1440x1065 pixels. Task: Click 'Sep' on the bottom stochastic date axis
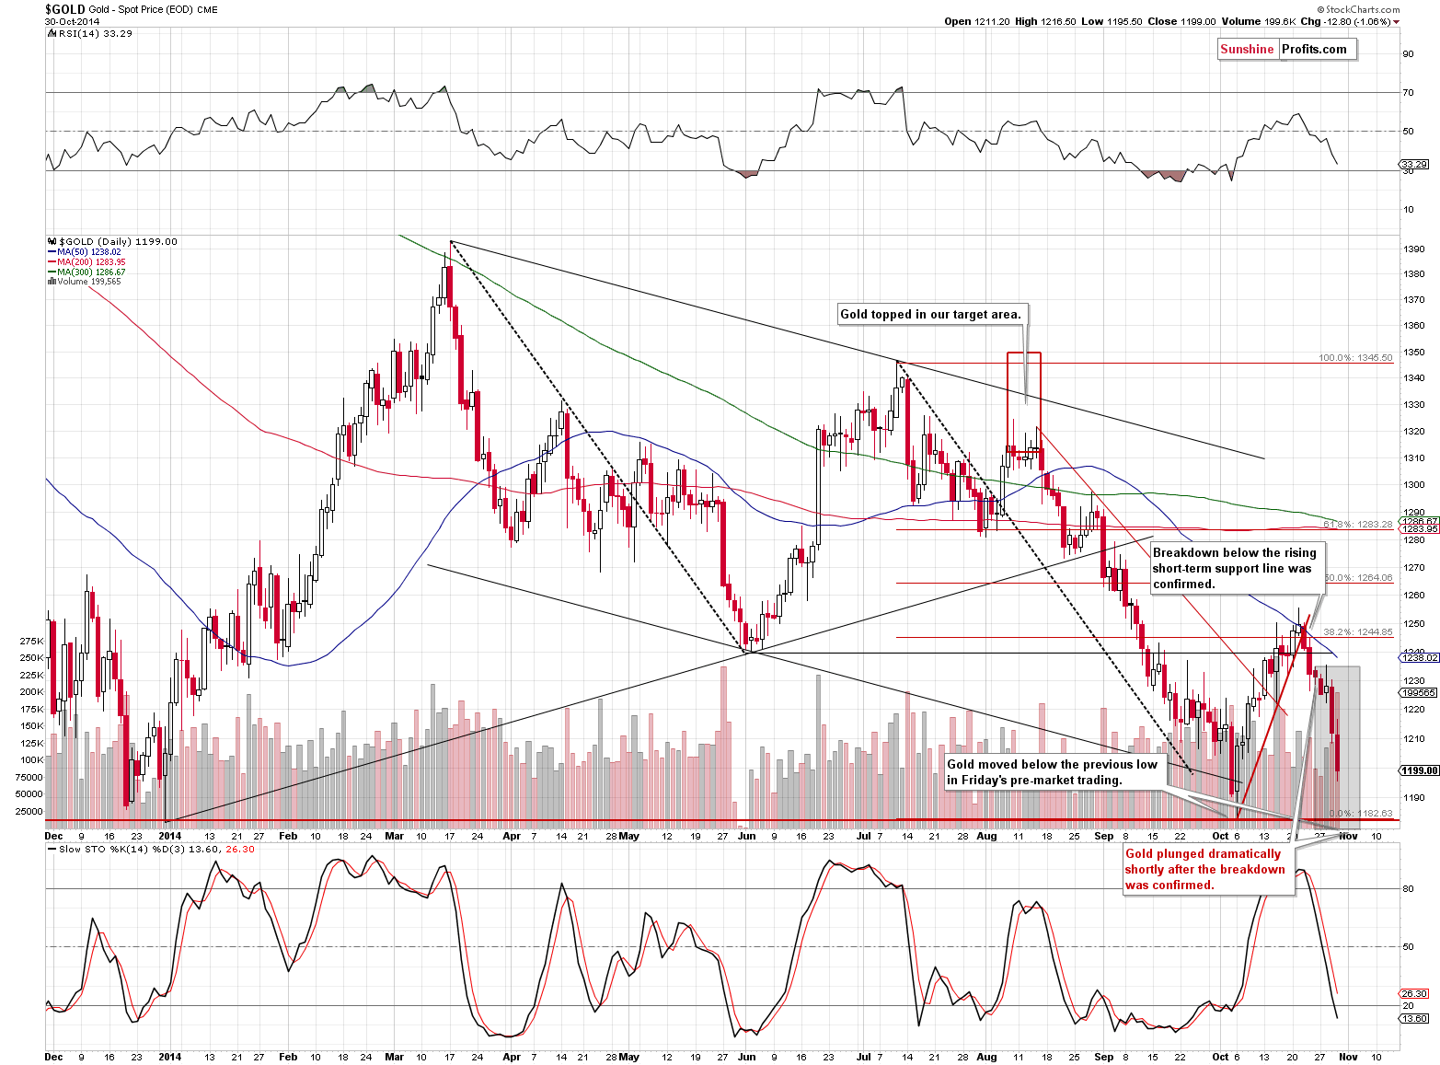click(1104, 1057)
